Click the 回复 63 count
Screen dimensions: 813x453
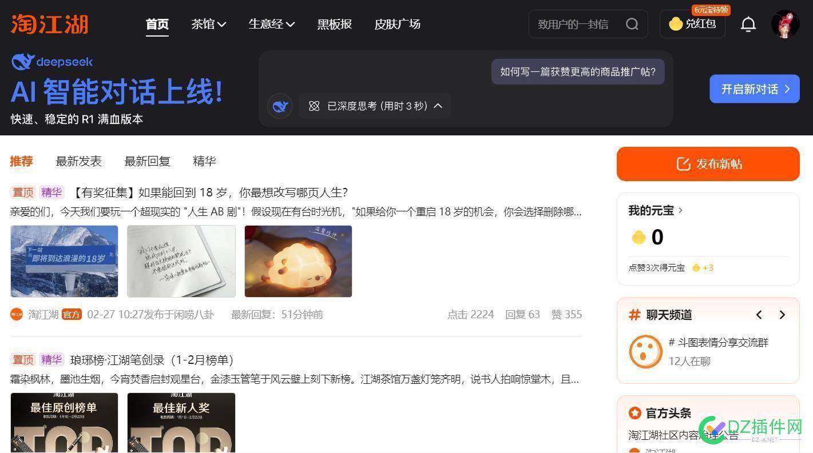click(522, 314)
